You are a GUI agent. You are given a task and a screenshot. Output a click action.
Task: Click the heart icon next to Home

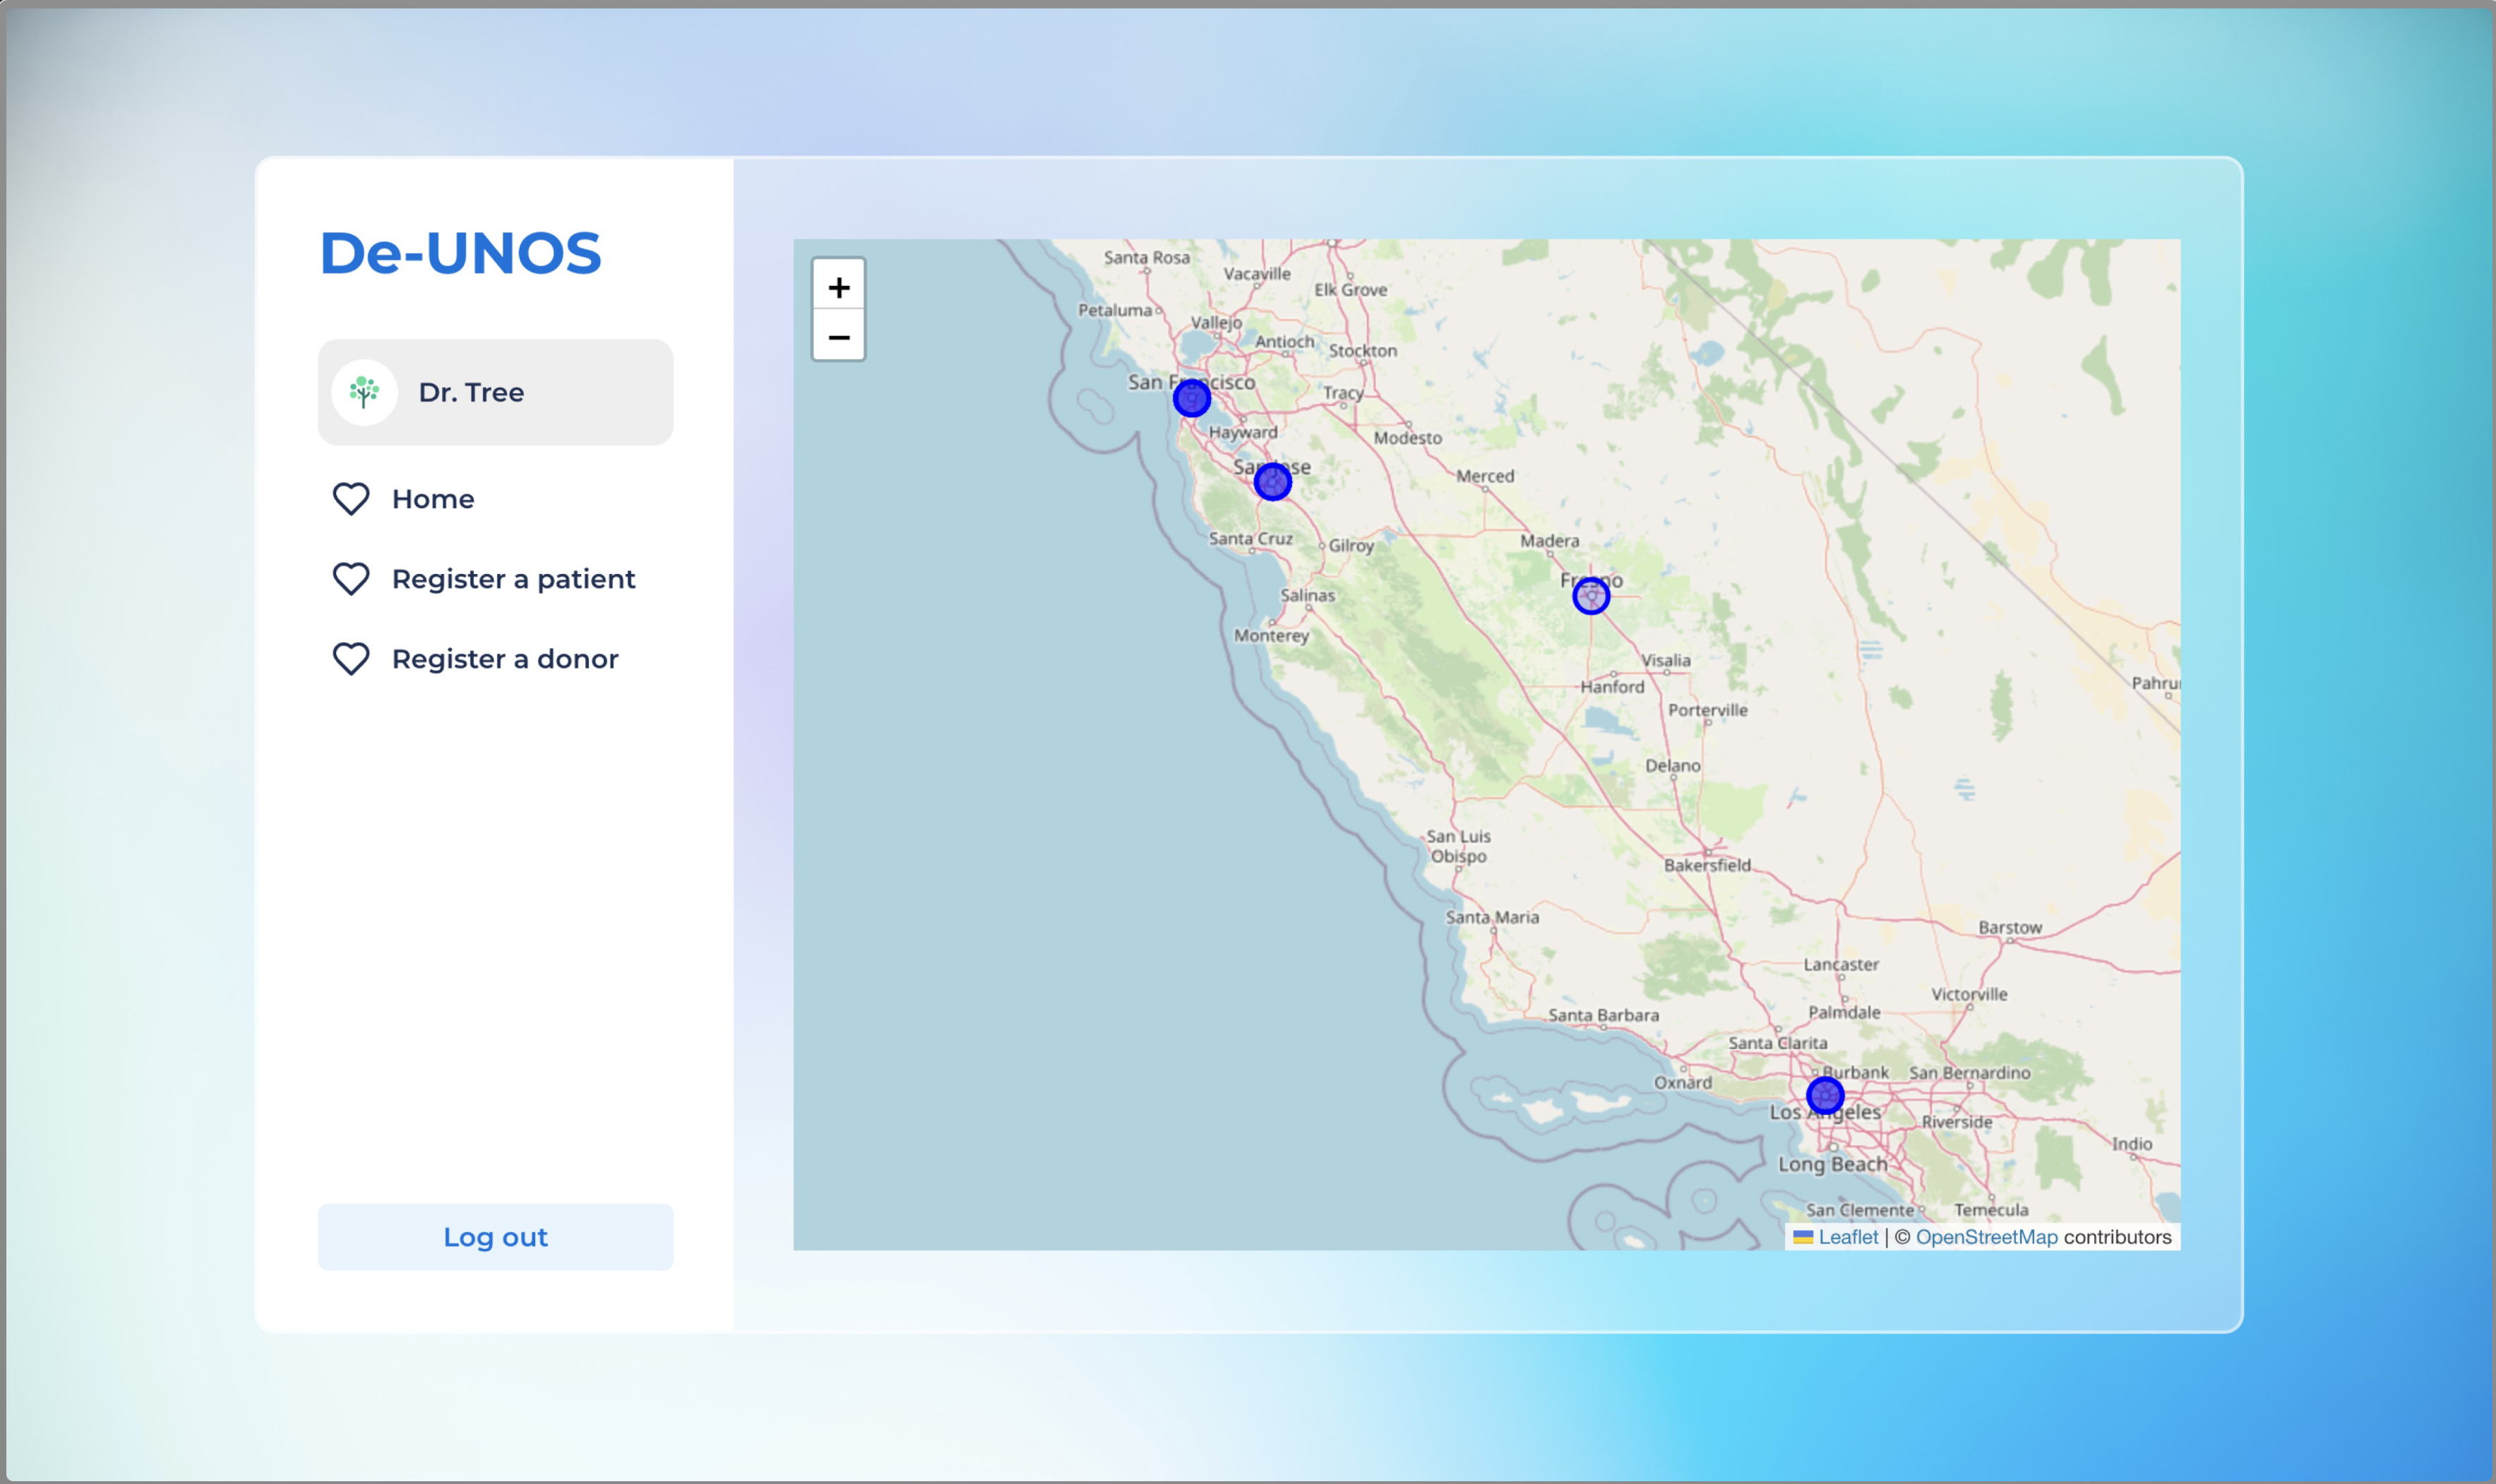coord(351,498)
